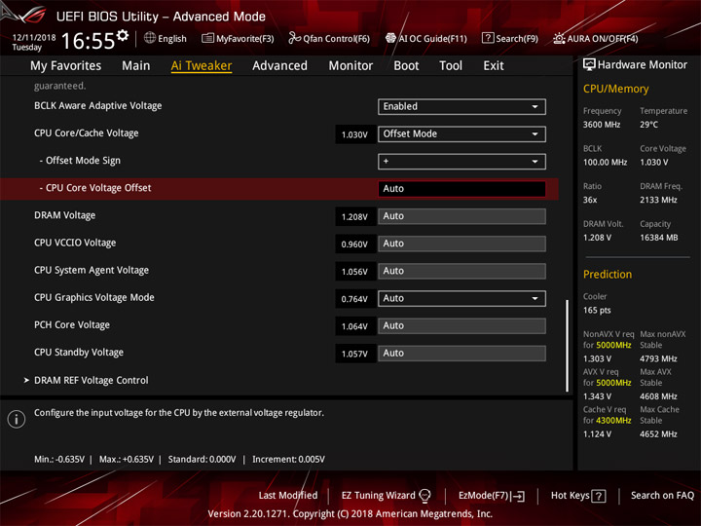Viewport: 701px width, 526px height.
Task: Open CPU Core/Cache Voltage mode dropdown
Action: 461,133
